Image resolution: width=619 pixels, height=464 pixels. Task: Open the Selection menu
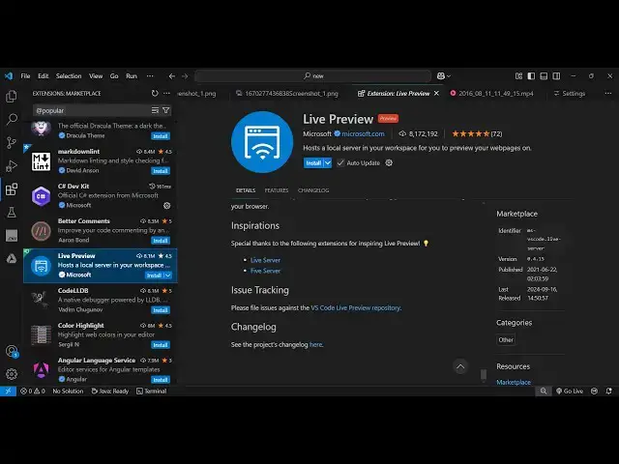click(x=69, y=75)
